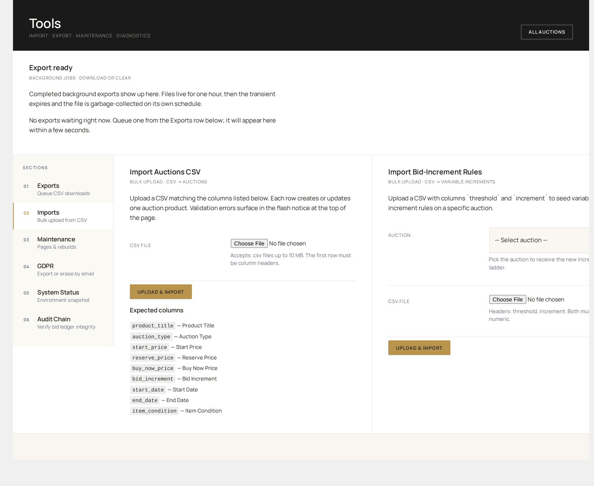Click the Expected columns heading
594x486 pixels.
coord(157,310)
